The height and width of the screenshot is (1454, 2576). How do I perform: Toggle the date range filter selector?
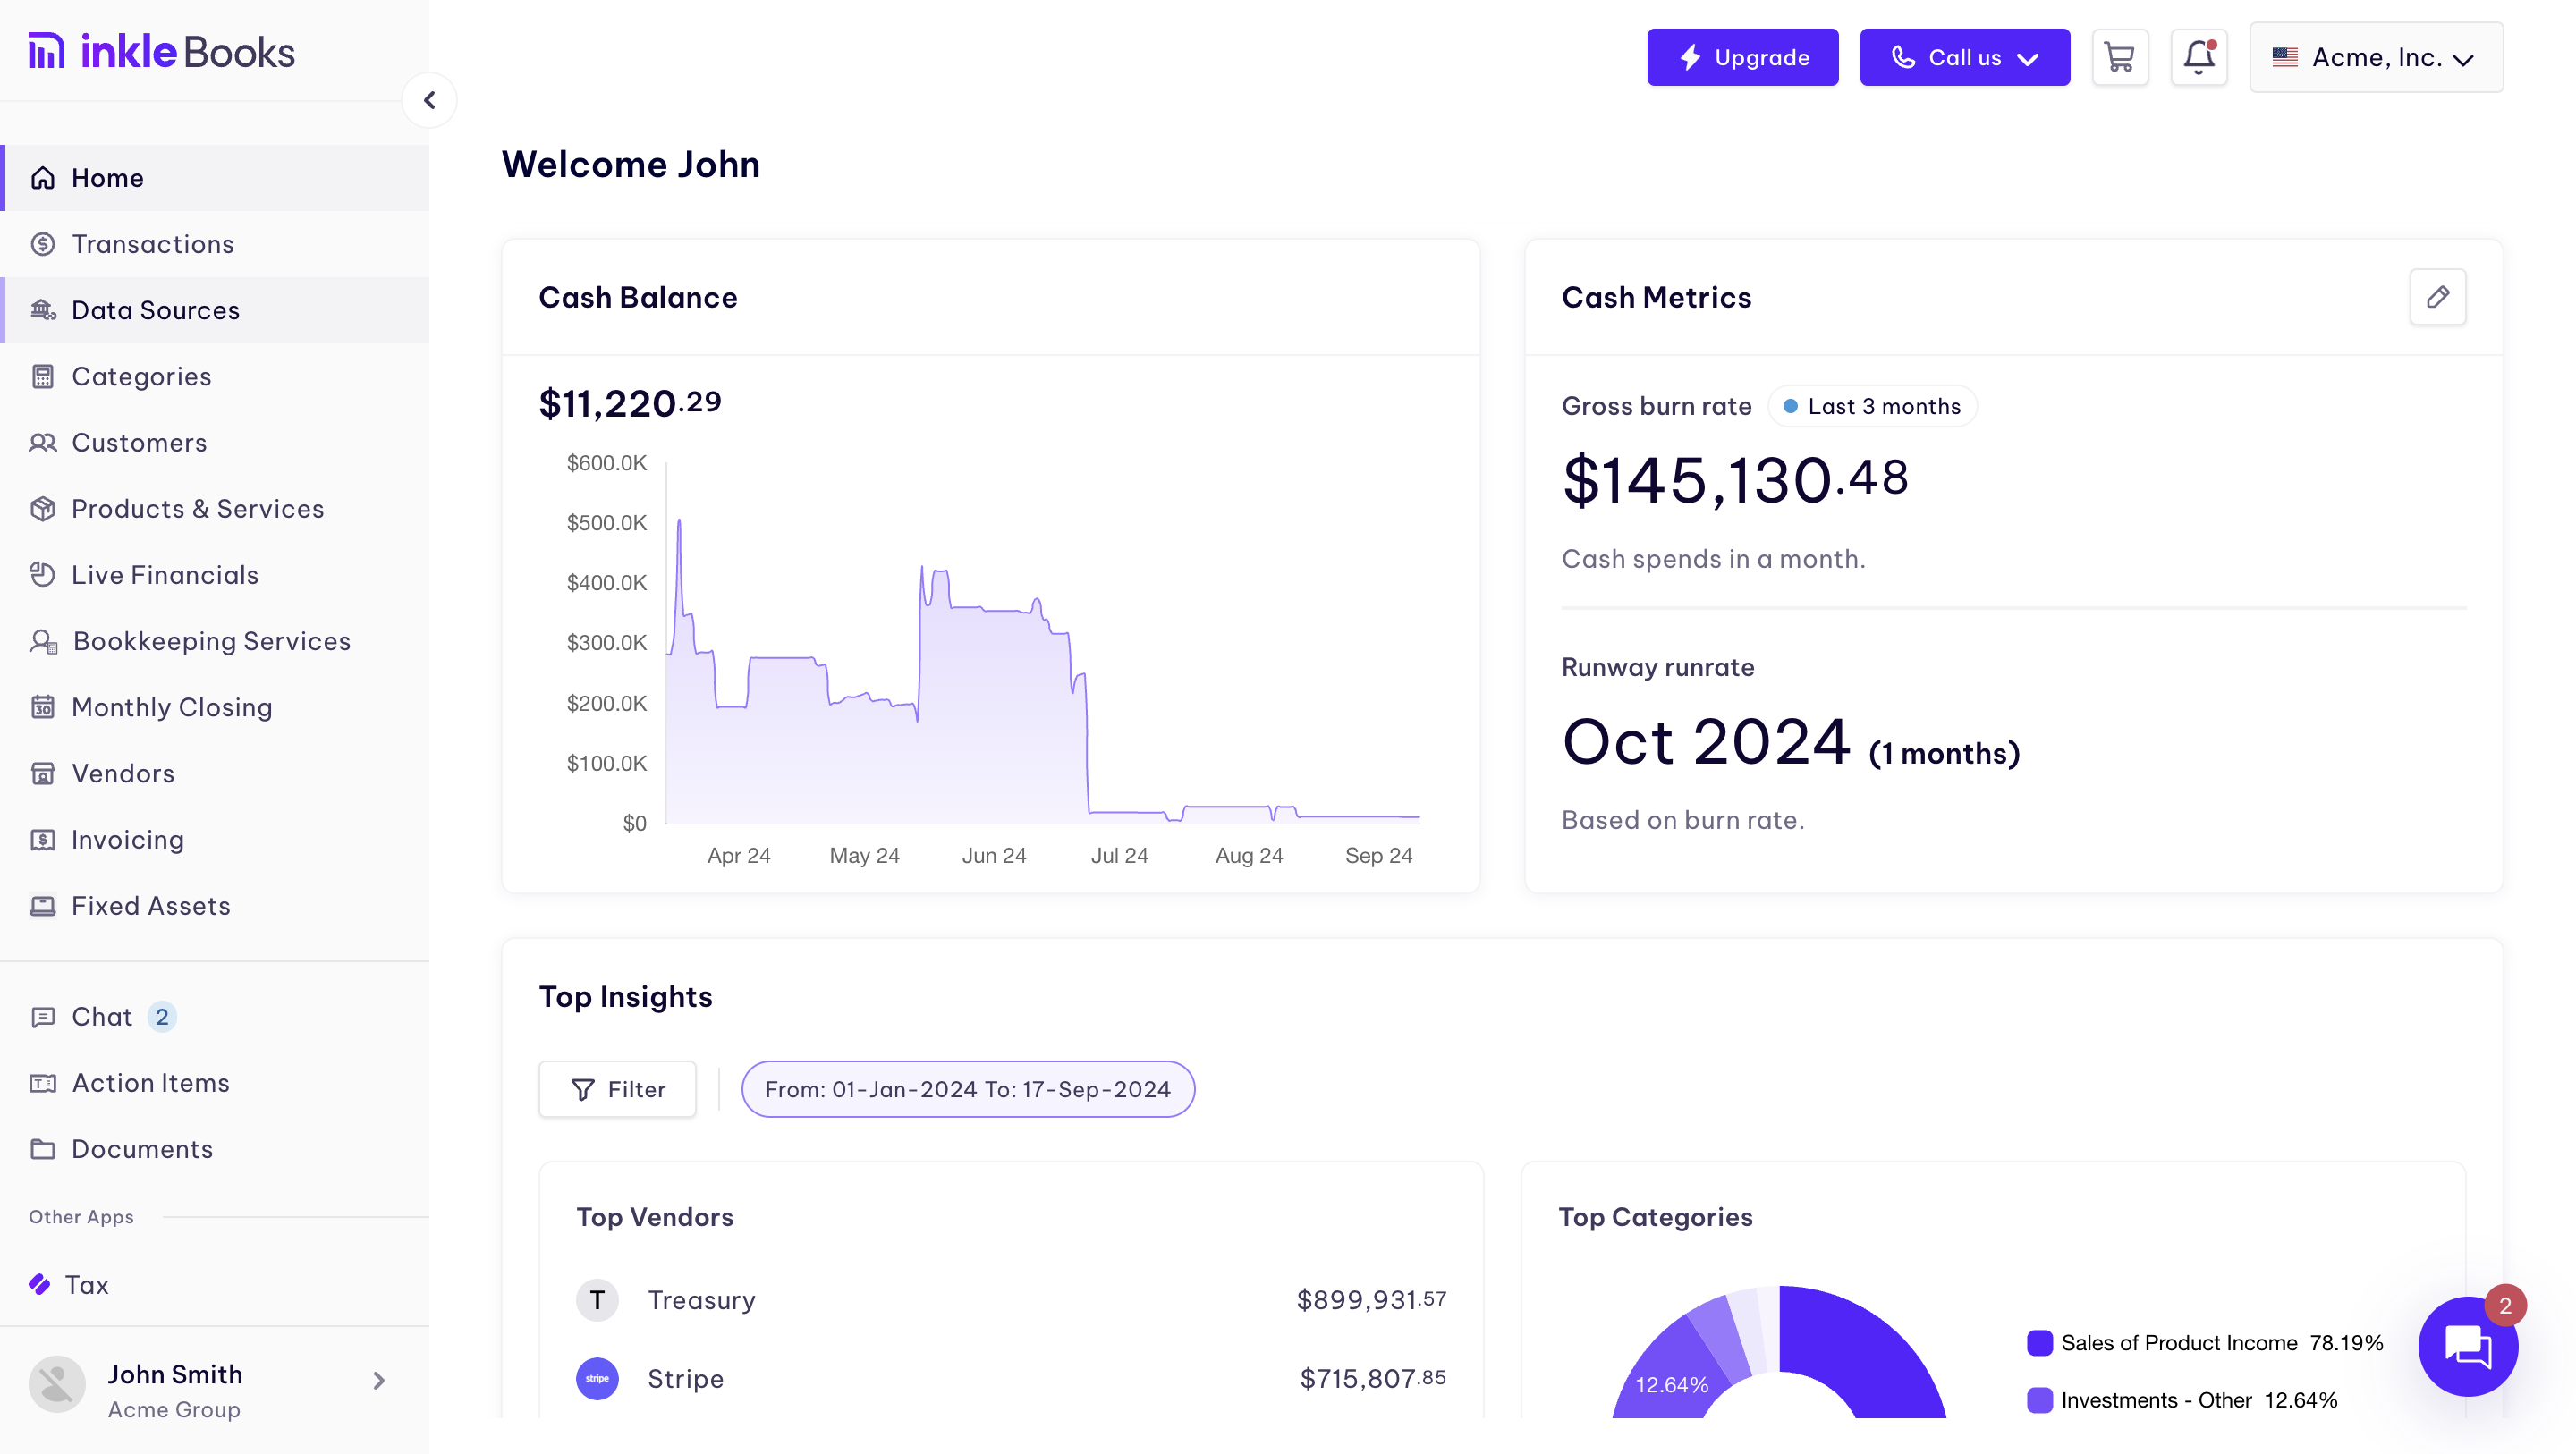coord(968,1088)
